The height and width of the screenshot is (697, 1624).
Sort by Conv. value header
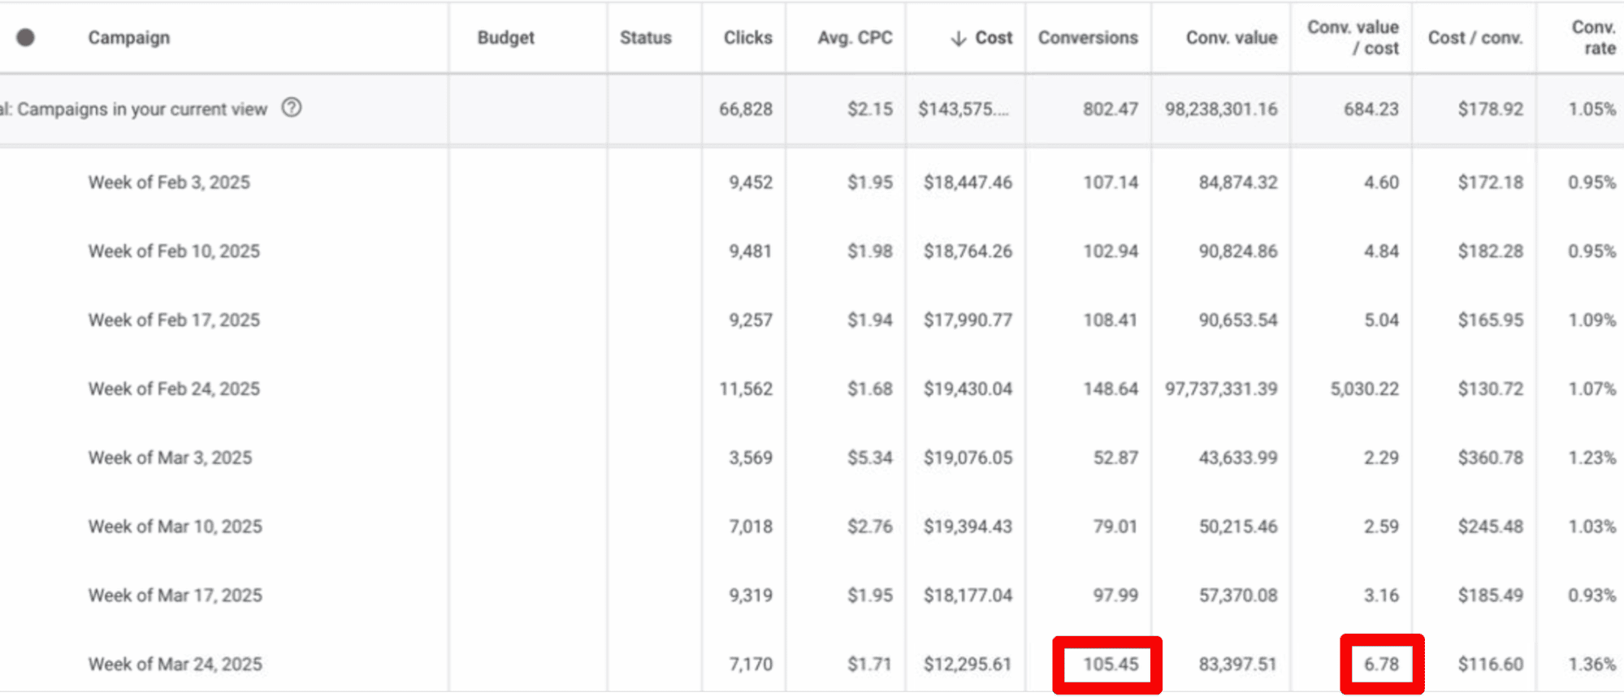click(x=1231, y=38)
